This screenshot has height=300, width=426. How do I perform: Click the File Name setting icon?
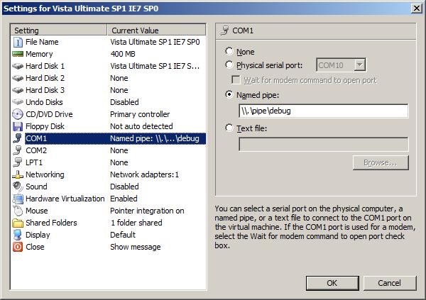tap(18, 42)
